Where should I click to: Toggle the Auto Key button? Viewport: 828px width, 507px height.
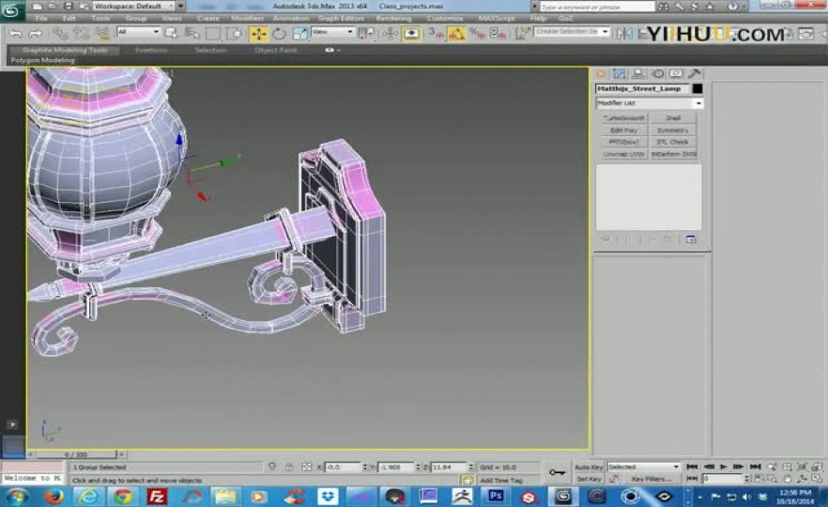pyautogui.click(x=589, y=468)
